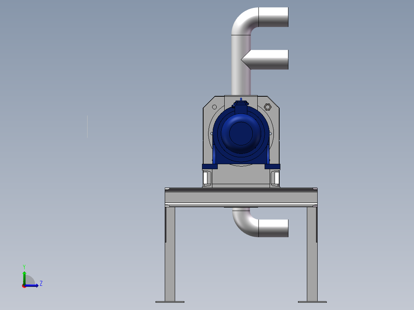Select the right table leg

tap(312, 254)
